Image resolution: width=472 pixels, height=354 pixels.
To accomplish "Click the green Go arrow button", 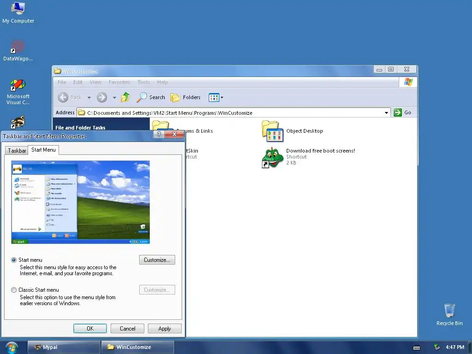I will pos(398,112).
